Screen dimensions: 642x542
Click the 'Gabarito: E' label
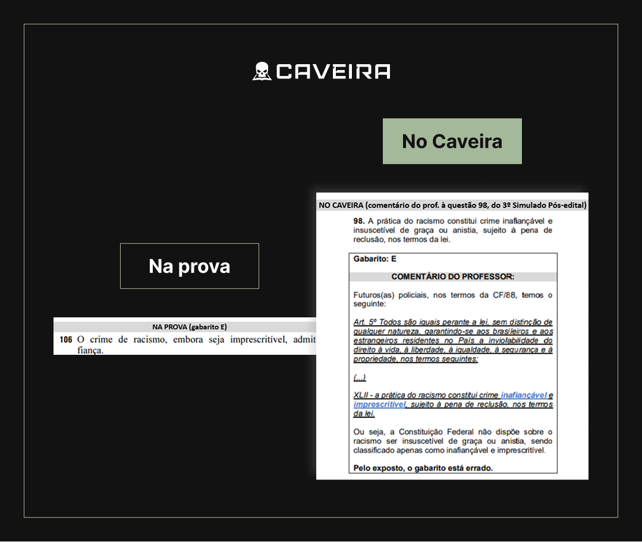[374, 259]
